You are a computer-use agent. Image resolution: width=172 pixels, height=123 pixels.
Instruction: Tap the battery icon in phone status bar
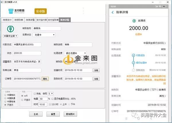click(x=164, y=7)
